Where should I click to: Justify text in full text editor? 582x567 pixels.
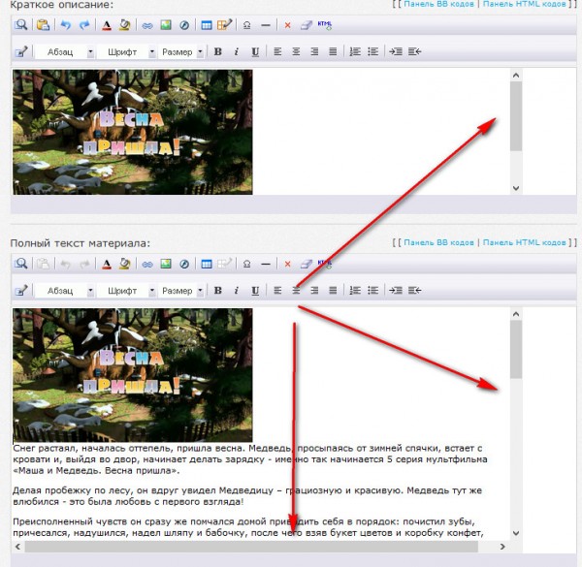[333, 291]
